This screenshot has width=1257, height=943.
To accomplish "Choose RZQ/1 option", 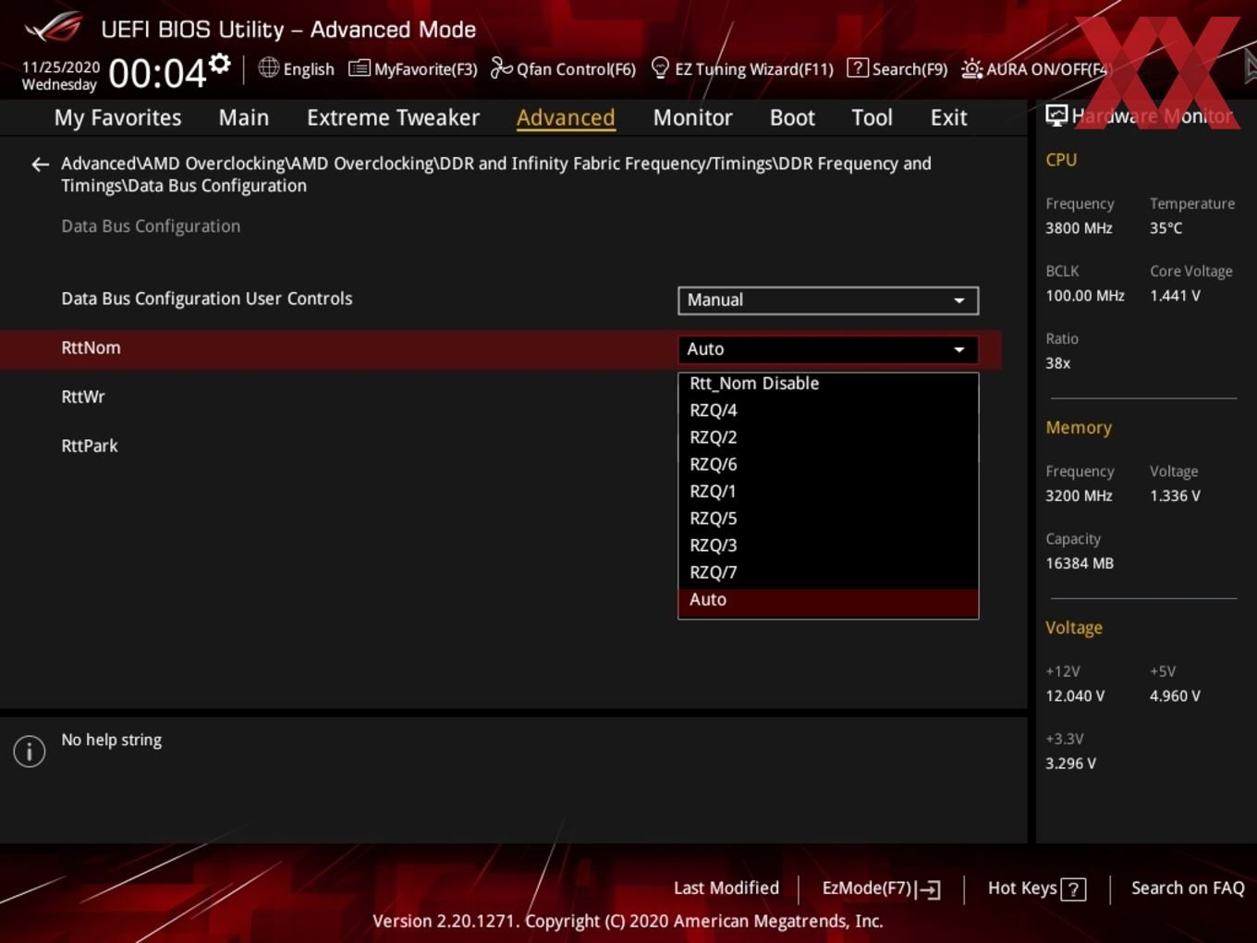I will click(828, 491).
